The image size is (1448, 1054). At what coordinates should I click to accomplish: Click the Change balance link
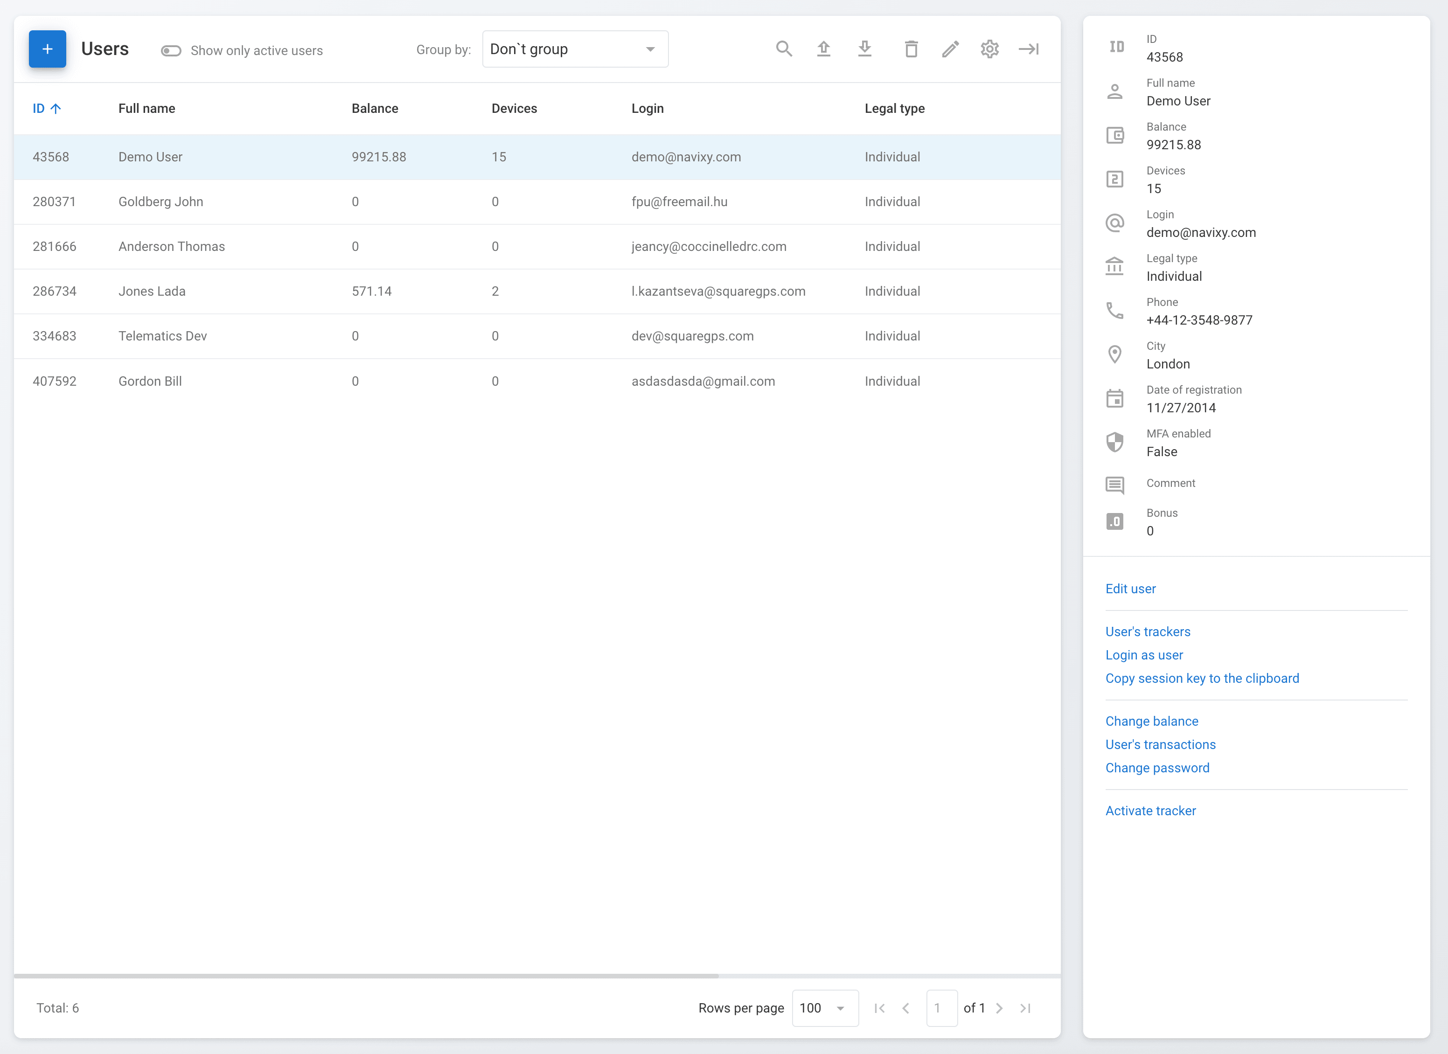(1151, 721)
